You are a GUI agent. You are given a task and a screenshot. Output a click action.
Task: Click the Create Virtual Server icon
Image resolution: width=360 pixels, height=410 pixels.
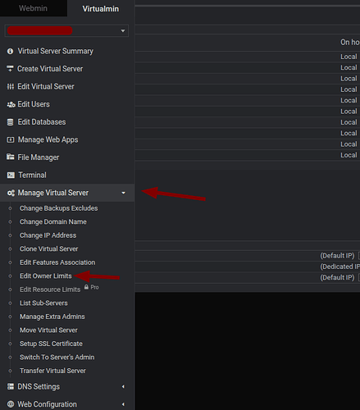[x=10, y=69]
